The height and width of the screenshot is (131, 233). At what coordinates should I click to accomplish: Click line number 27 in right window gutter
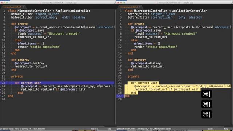click(x=120, y=96)
